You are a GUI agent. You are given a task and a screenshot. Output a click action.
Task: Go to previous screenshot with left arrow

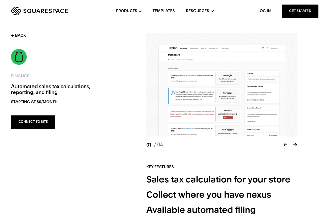[285, 145]
